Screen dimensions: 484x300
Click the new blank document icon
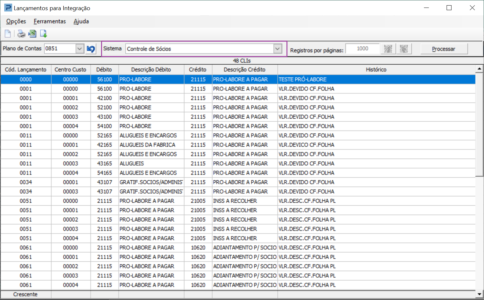point(8,34)
